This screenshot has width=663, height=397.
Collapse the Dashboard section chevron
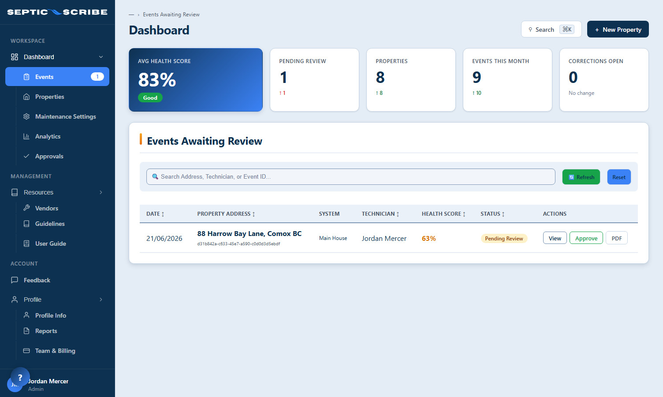pos(101,57)
